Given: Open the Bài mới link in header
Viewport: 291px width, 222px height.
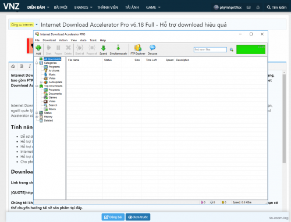Looking at the screenshot, I should 61,8.
